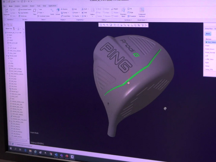Expand the TOP_PROFILE_CURV tree node
The width and height of the screenshot is (216, 162).
coord(10,121)
